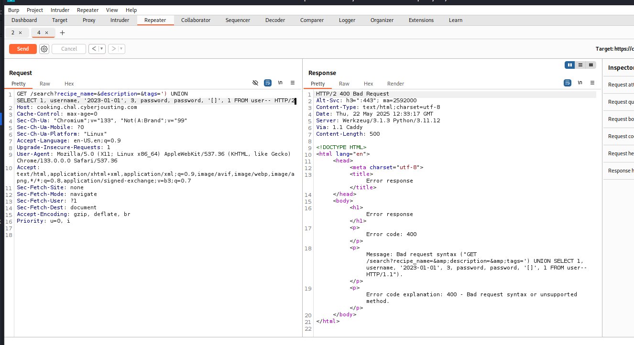Viewport: 634px width, 345px height.
Task: Click 'HTTP/2 400 Bad Request' status line
Action: 352,94
